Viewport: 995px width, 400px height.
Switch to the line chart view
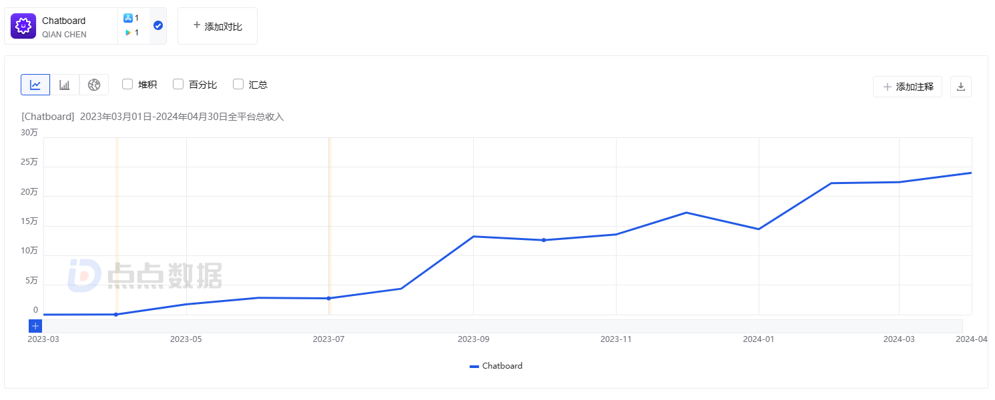pyautogui.click(x=35, y=85)
